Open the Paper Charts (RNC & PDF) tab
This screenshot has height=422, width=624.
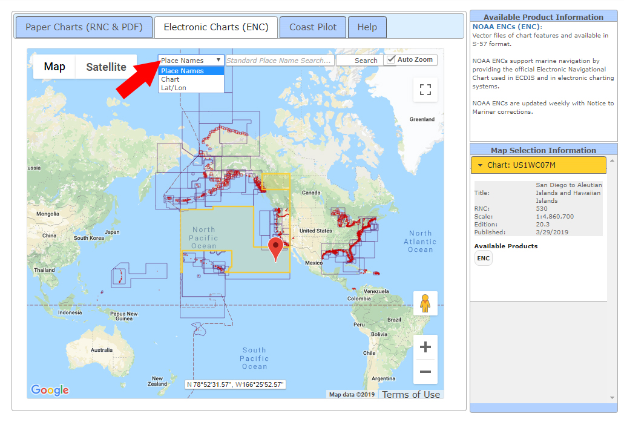(x=84, y=27)
